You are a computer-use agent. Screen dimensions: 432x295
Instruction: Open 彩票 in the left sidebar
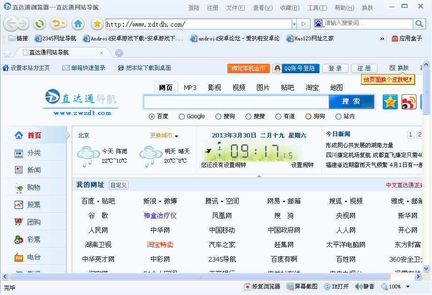click(x=34, y=239)
